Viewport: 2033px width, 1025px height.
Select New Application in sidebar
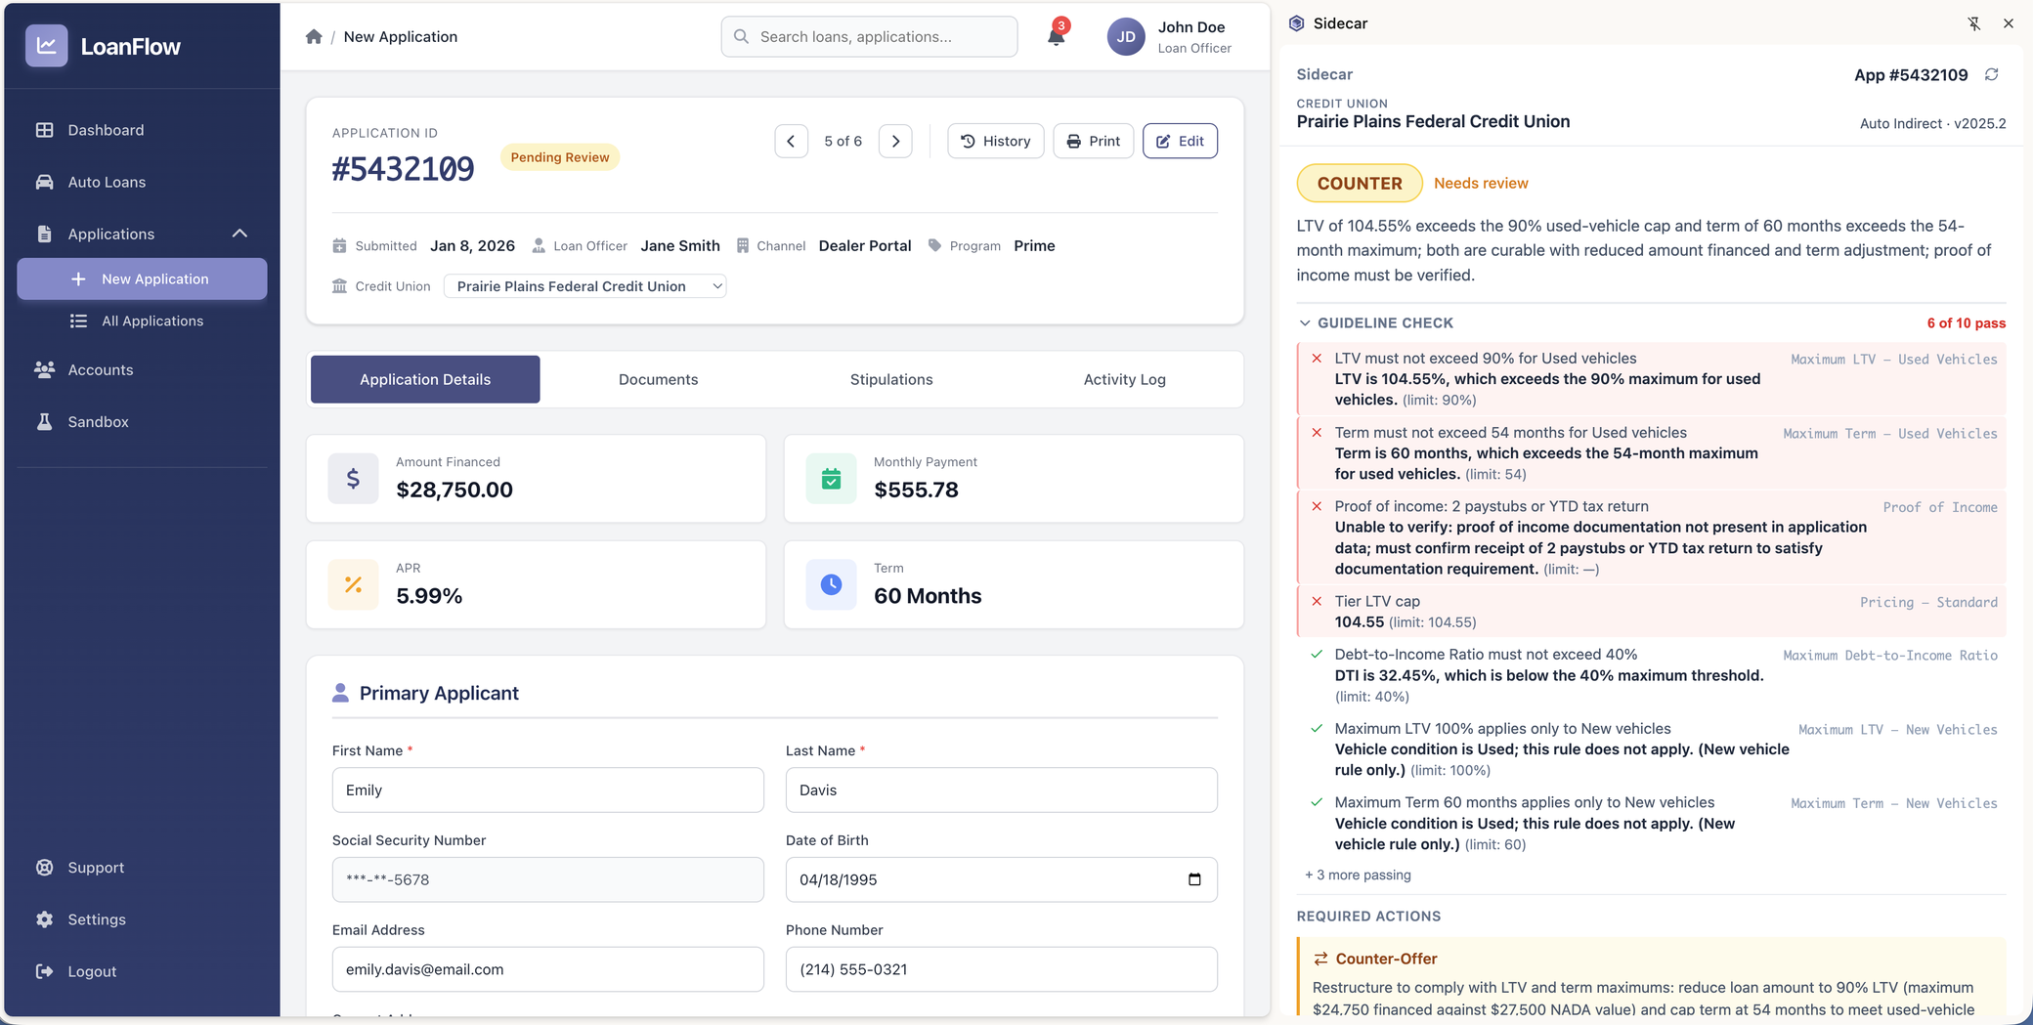pos(142,279)
